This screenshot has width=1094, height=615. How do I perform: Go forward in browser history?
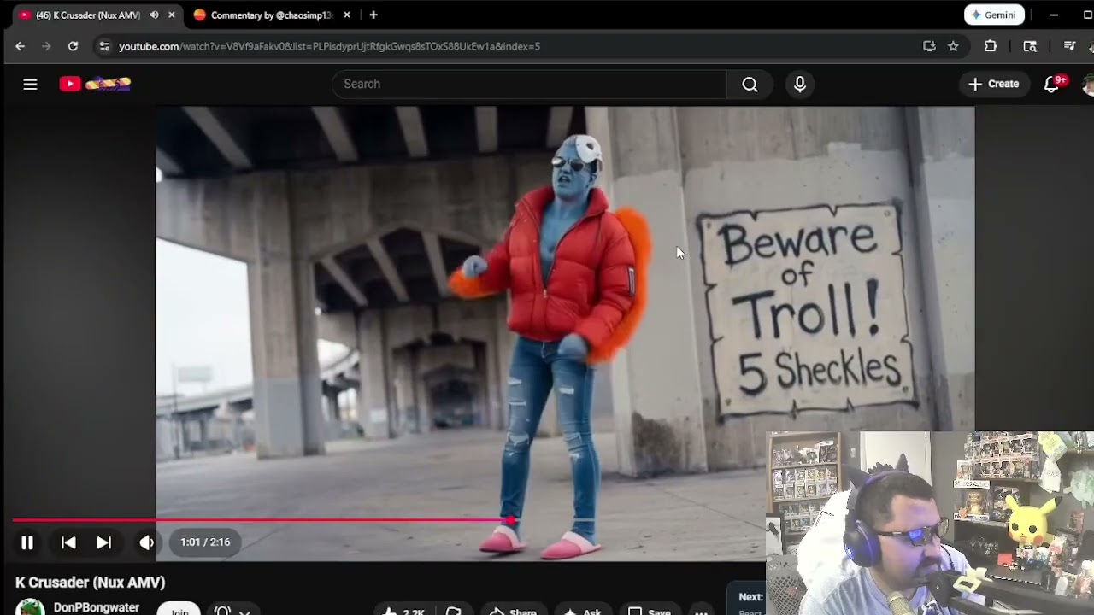point(46,46)
